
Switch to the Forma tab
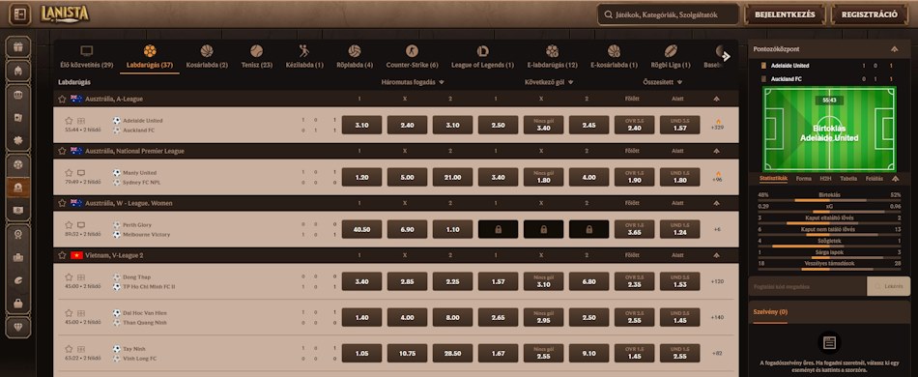[x=804, y=179]
